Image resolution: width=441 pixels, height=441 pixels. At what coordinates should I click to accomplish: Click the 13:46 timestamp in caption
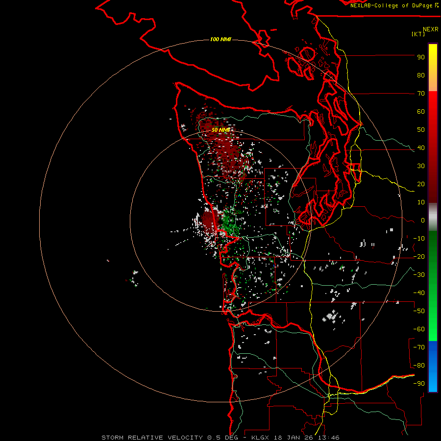[x=328, y=438]
